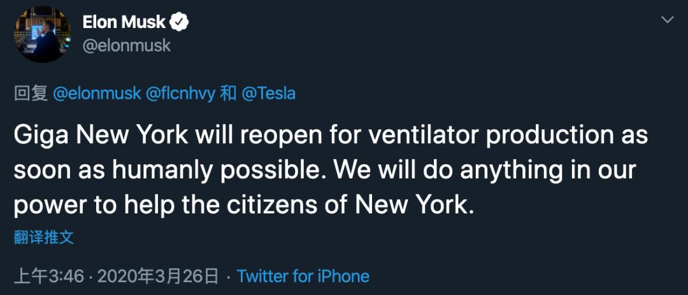Open the tweet options chevron menu
The image size is (688, 295).
click(668, 20)
